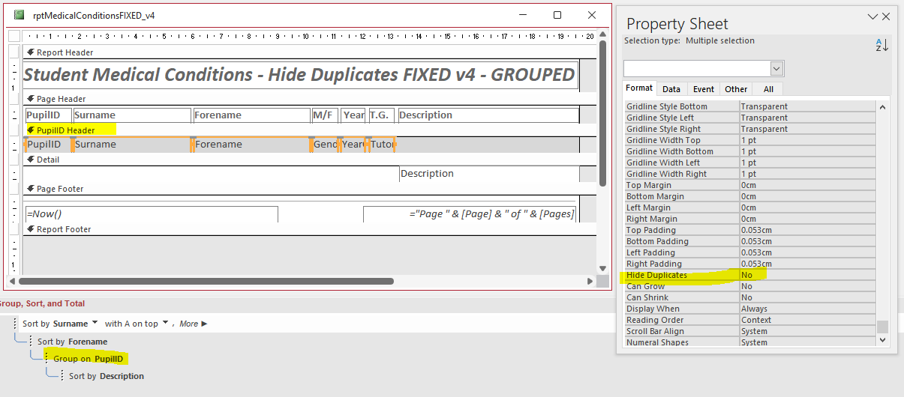This screenshot has width=904, height=397.
Task: Select the Forename text box in PupilID Header
Action: (252, 145)
